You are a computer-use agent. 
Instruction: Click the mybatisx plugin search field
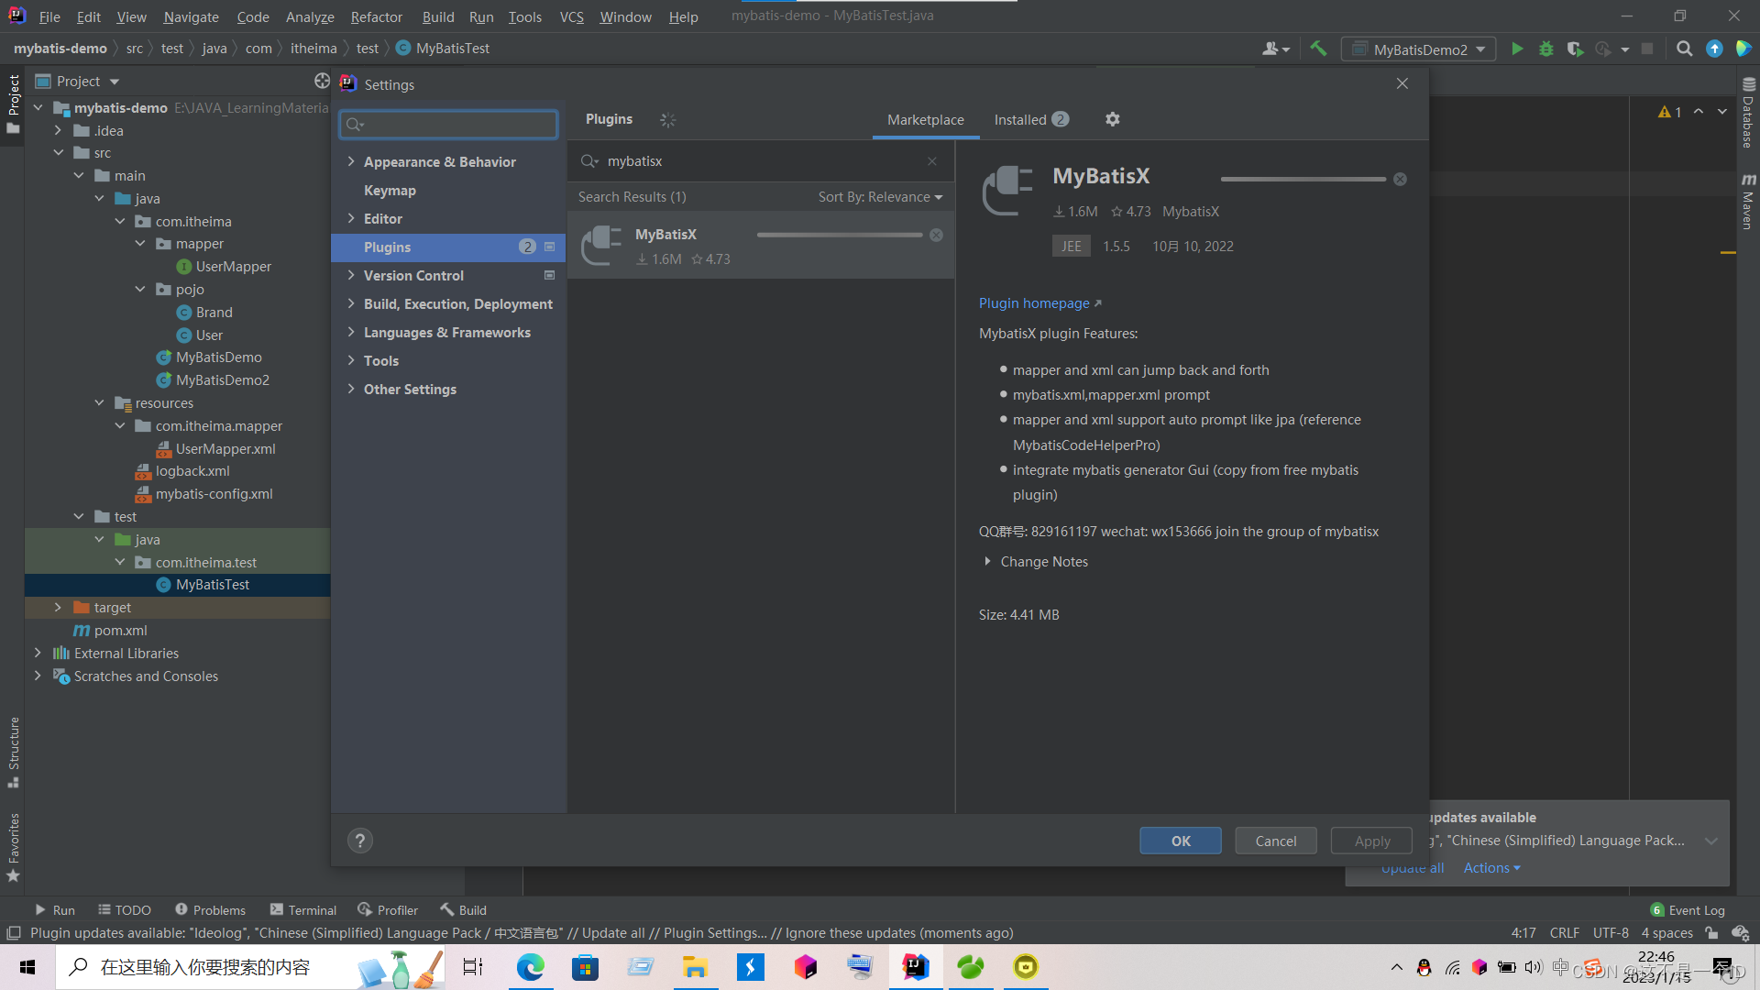pos(761,161)
